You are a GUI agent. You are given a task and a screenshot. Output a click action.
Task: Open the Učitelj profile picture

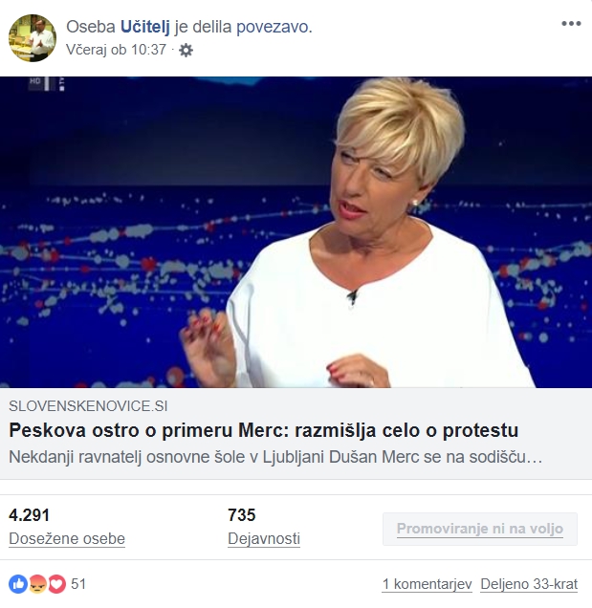(33, 38)
